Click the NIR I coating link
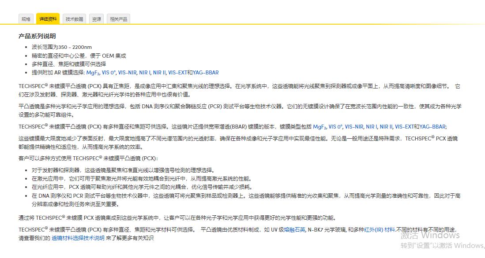The height and width of the screenshot is (258, 485). (145, 72)
